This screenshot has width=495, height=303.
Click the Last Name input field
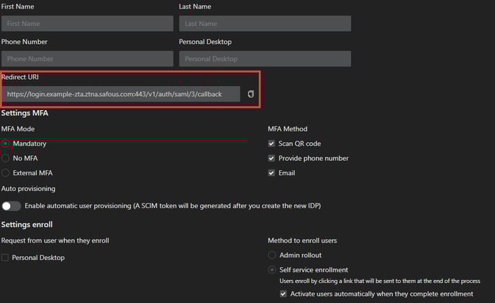[x=264, y=24]
